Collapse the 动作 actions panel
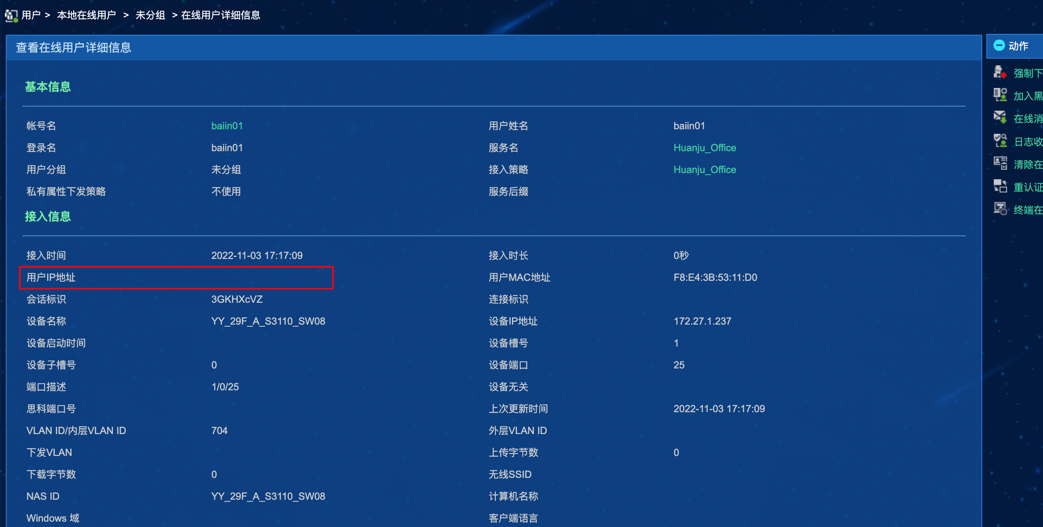This screenshot has height=527, width=1043. [999, 45]
